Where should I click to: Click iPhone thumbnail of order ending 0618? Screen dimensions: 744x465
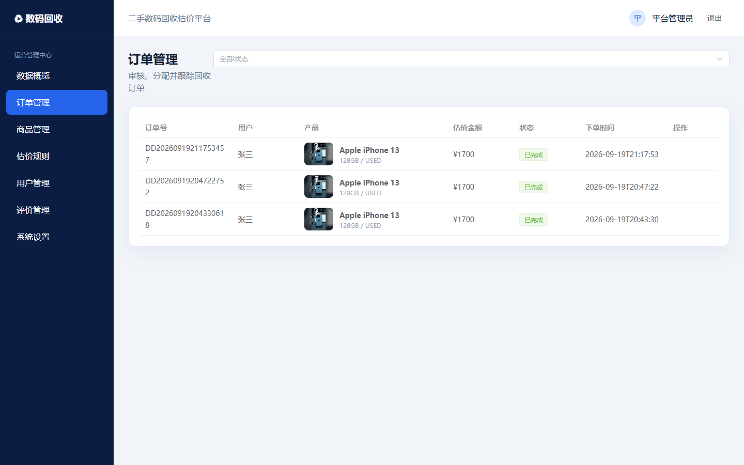319,219
